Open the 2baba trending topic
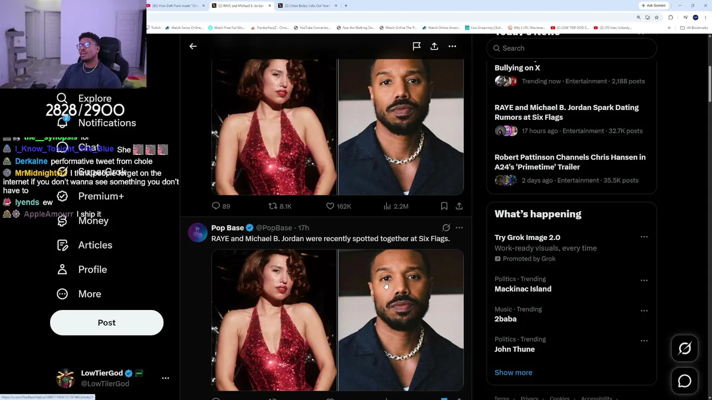 (x=506, y=319)
